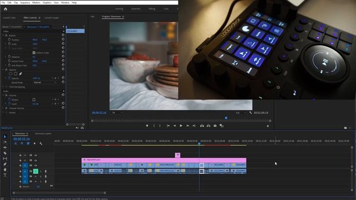
Task: Draw ellipse mask under Opacity
Action: (x=11, y=74)
